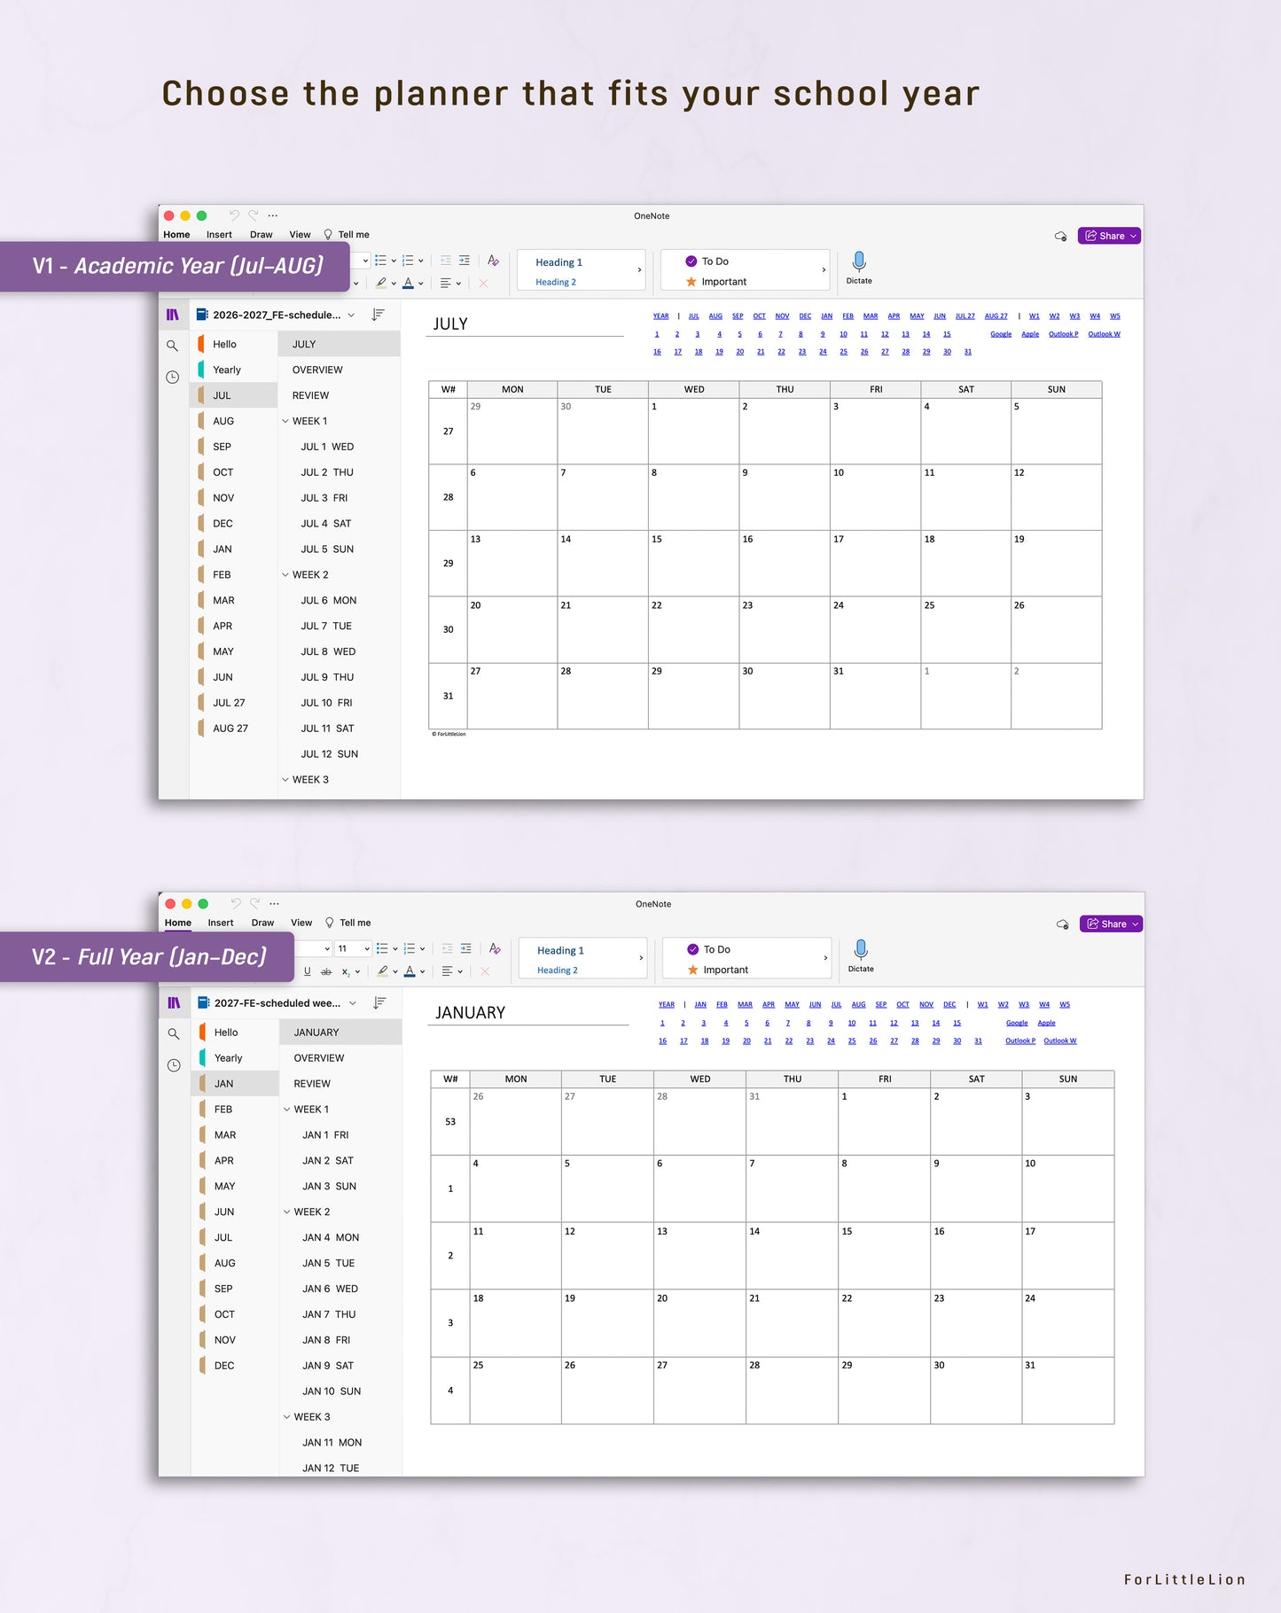Open the 2026-2027_FE-schedule notebook dropdown

[x=351, y=315]
